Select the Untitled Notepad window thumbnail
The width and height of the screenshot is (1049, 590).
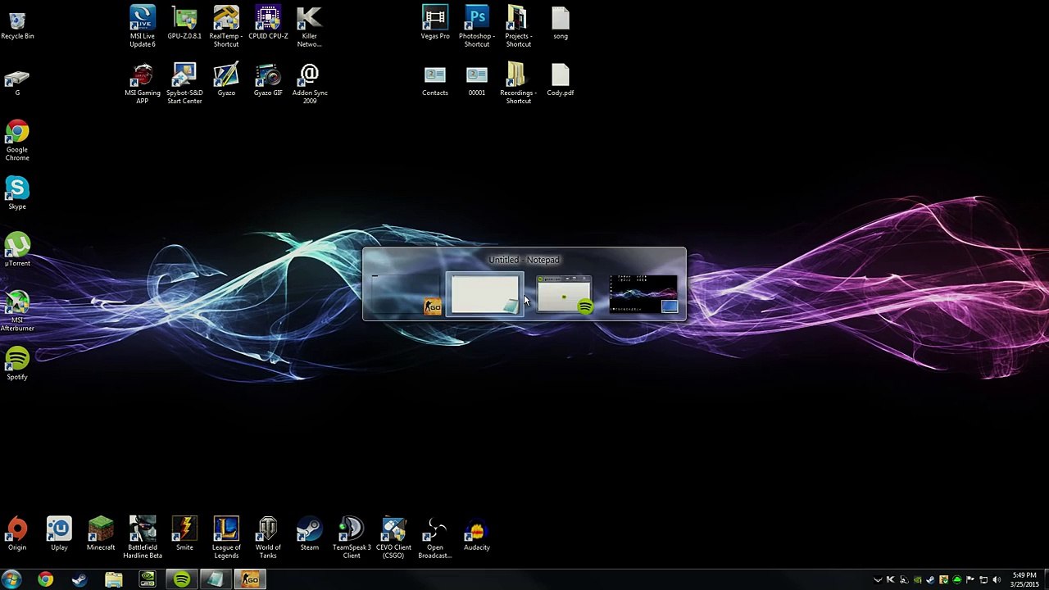pos(484,294)
